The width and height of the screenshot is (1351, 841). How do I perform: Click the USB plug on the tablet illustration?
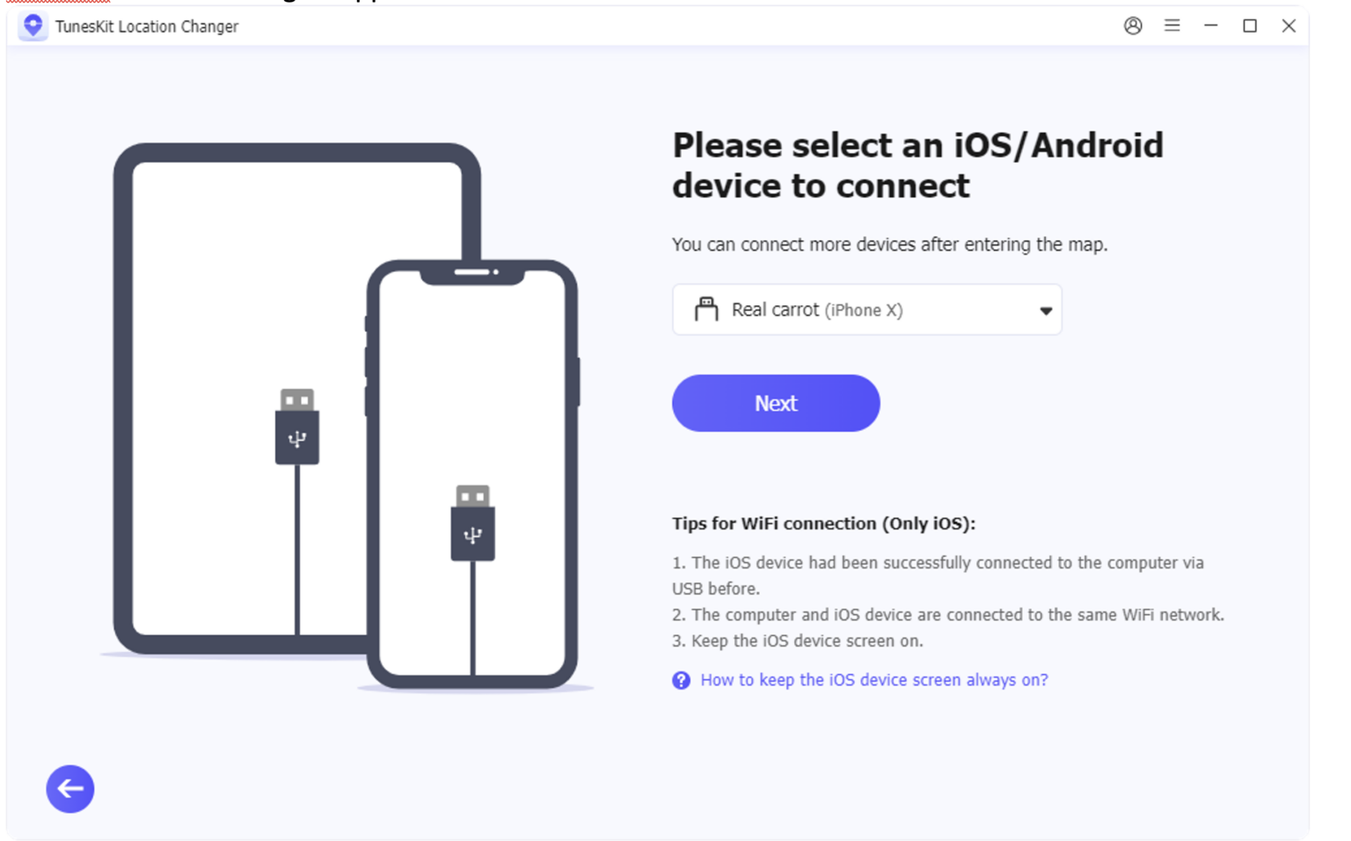click(x=297, y=428)
